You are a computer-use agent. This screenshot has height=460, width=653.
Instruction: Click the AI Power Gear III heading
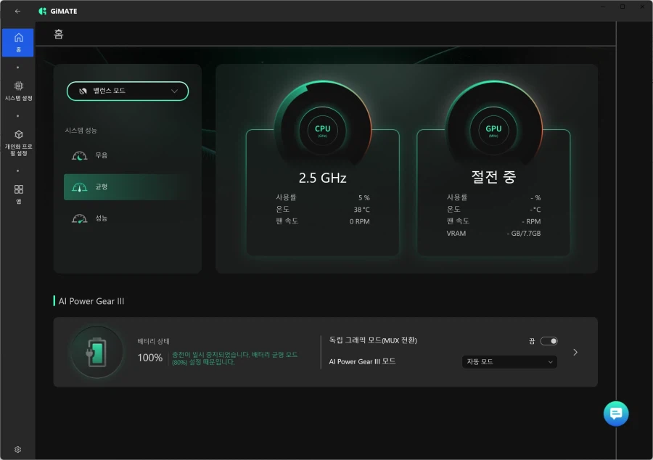click(91, 301)
